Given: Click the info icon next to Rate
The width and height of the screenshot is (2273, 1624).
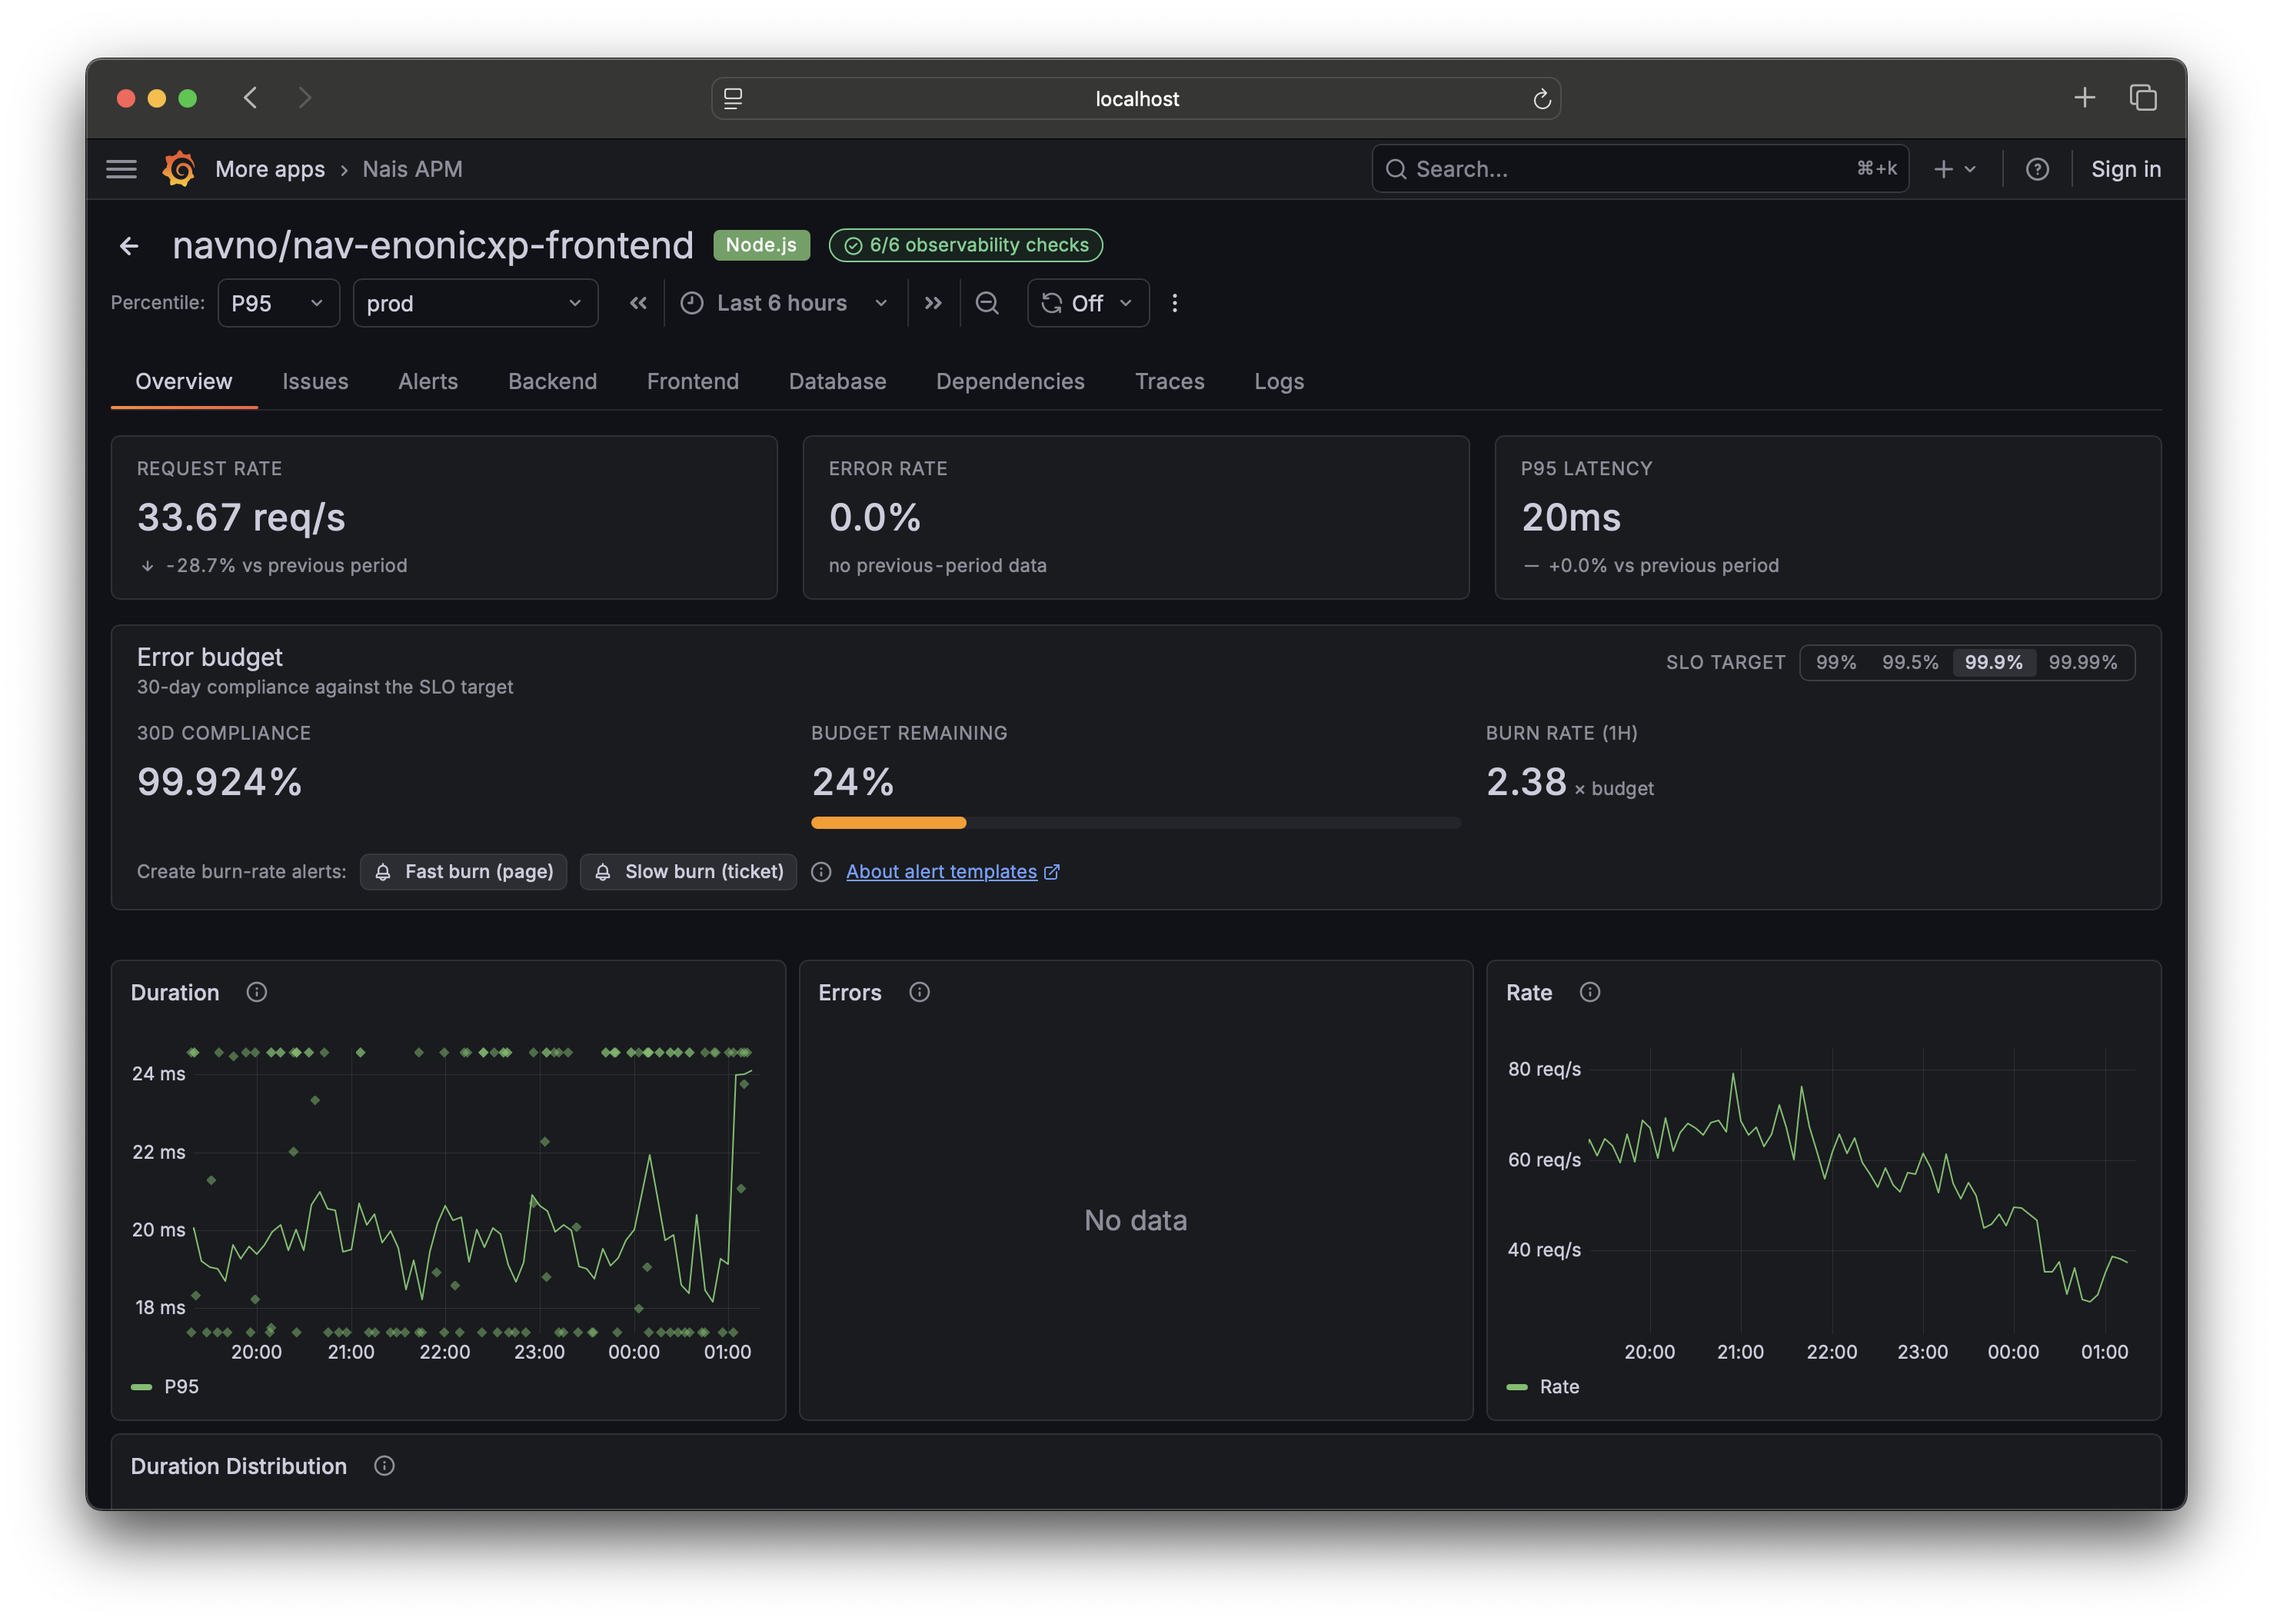Looking at the screenshot, I should click(x=1590, y=992).
